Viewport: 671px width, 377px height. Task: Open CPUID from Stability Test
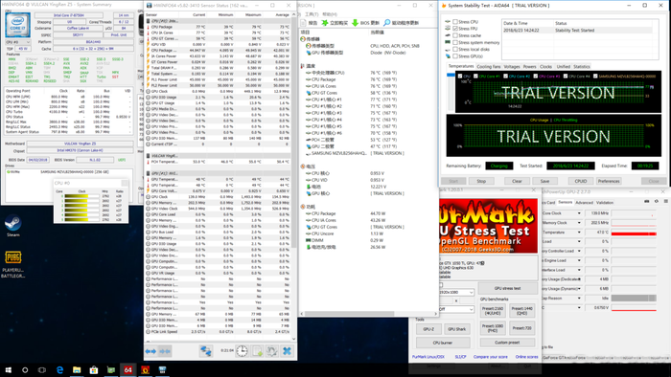(581, 181)
